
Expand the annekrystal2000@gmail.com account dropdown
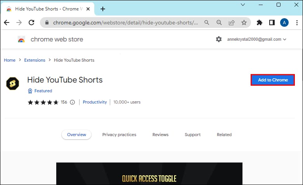coord(256,39)
